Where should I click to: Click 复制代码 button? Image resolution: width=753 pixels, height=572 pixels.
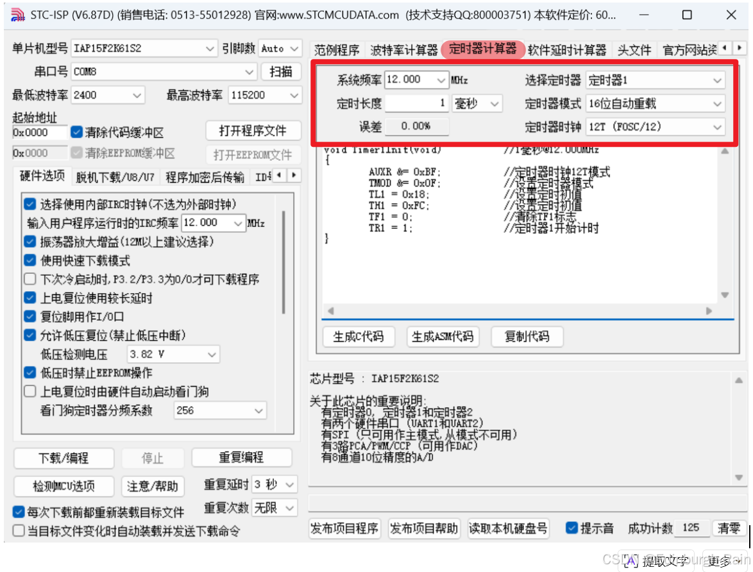527,337
